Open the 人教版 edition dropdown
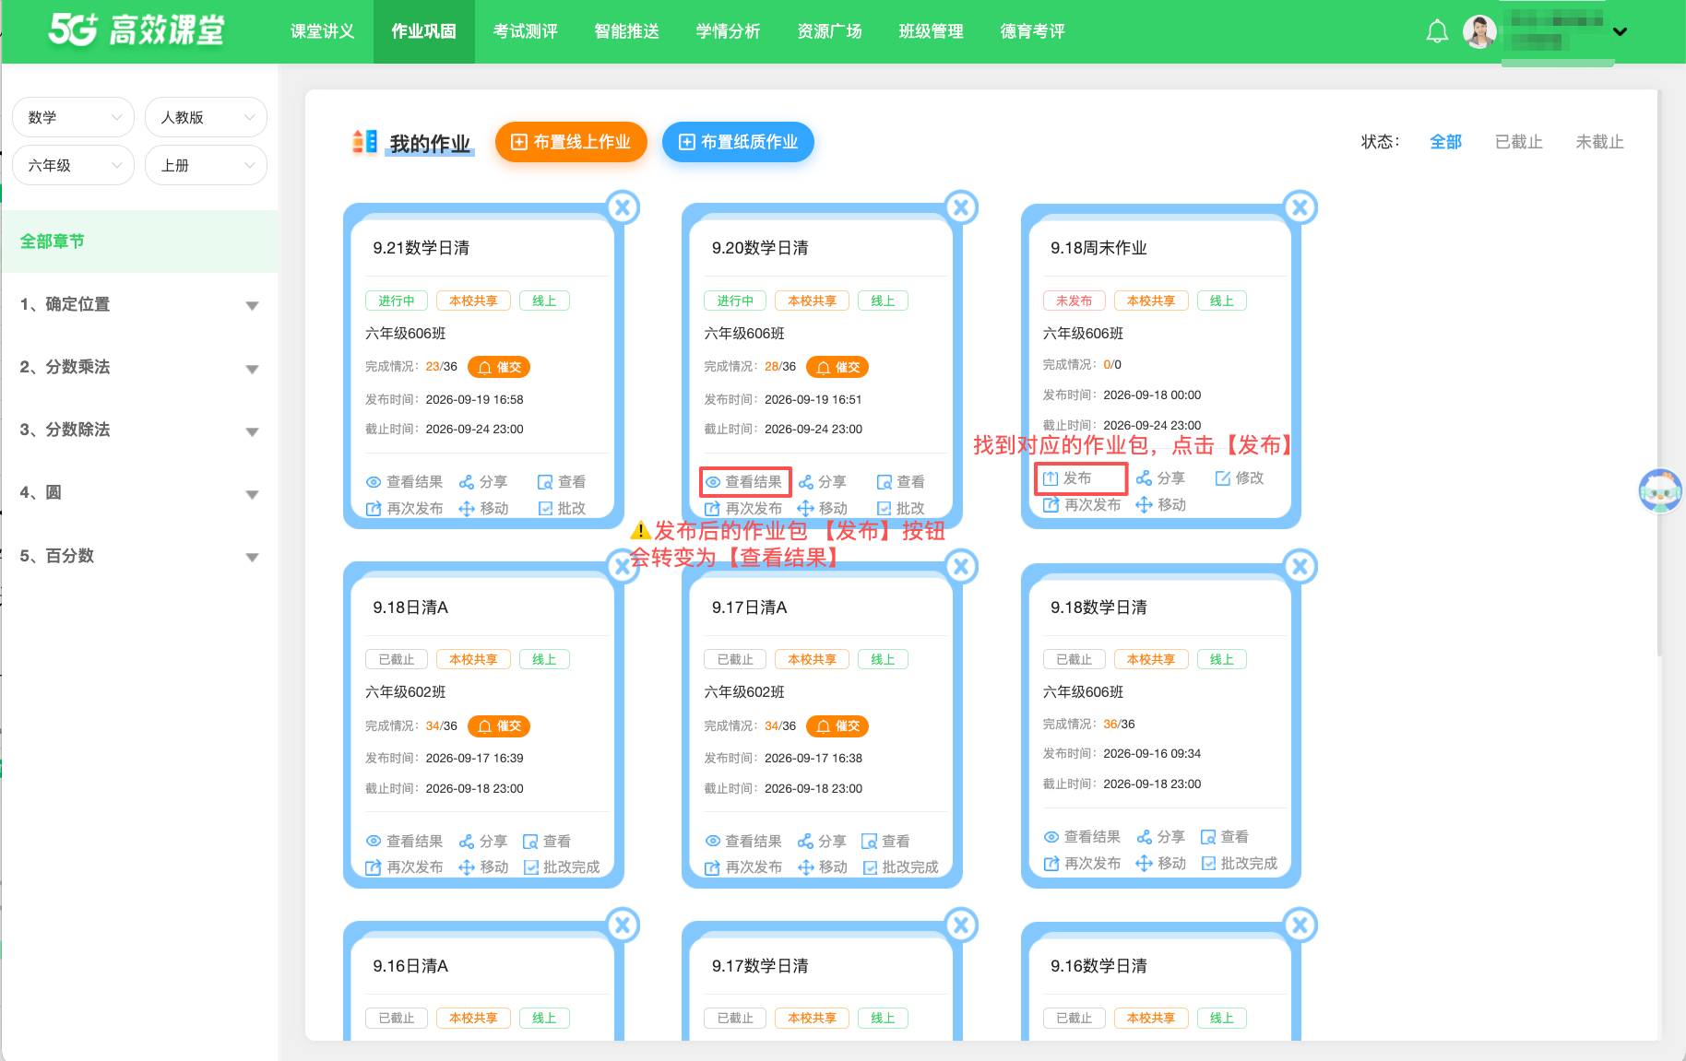 tap(207, 117)
